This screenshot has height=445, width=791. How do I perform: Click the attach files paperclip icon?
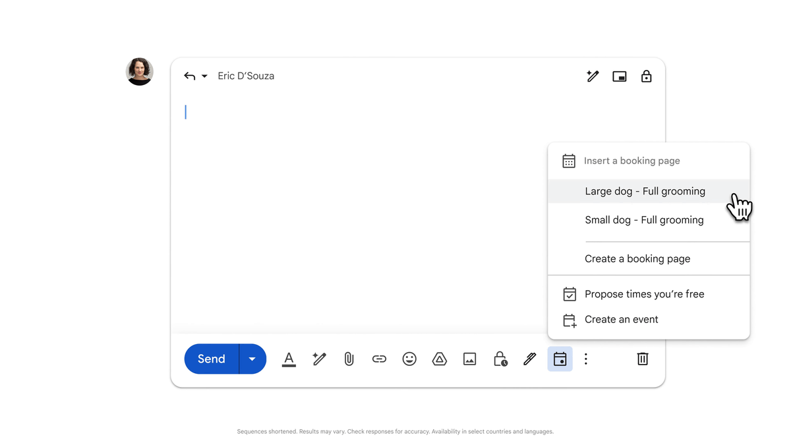349,359
